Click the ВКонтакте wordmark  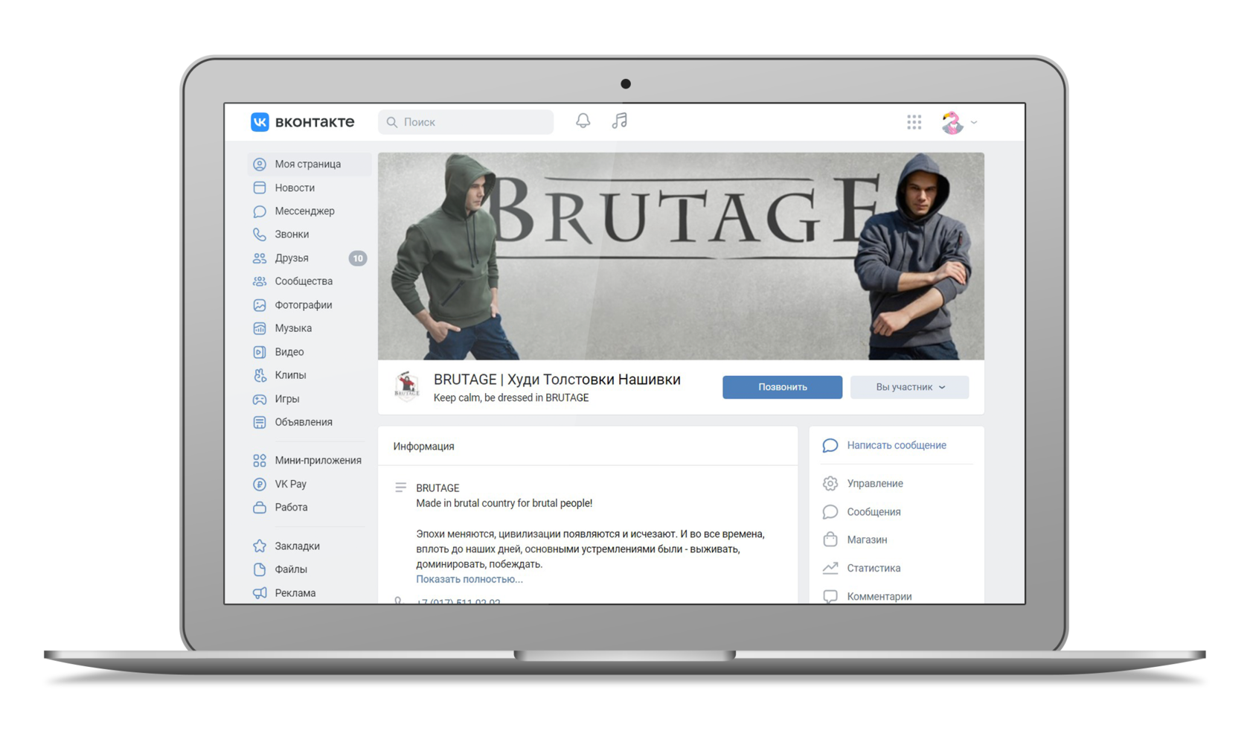315,122
